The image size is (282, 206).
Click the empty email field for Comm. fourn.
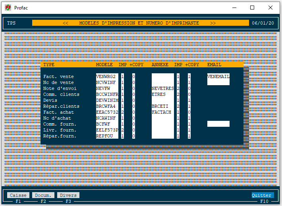218,124
